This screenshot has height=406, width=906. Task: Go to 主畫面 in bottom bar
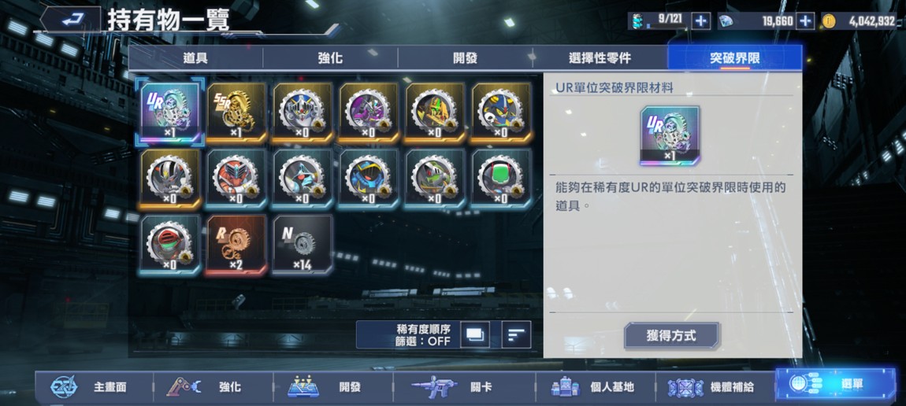(x=95, y=387)
